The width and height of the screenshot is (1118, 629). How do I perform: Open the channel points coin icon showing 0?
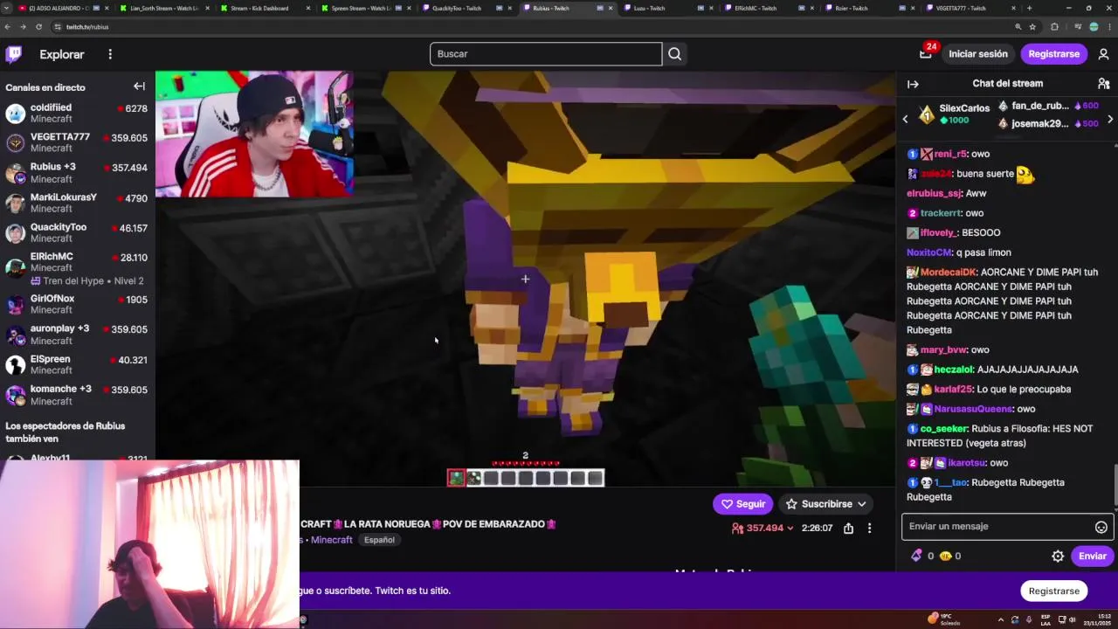click(945, 556)
